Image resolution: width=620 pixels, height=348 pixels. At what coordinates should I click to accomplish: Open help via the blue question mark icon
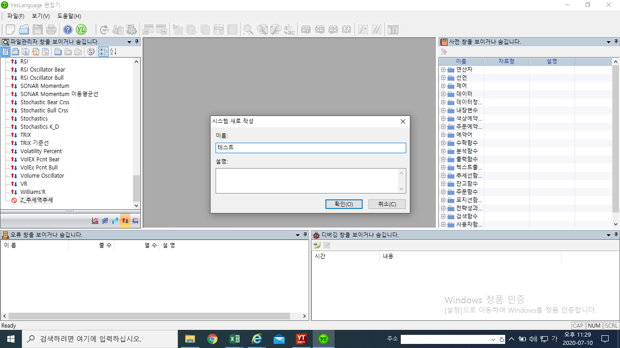click(x=68, y=30)
